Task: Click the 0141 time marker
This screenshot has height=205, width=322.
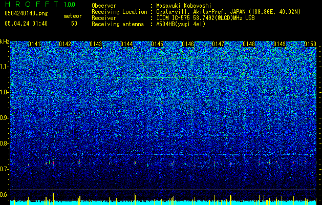Action: pos(34,44)
